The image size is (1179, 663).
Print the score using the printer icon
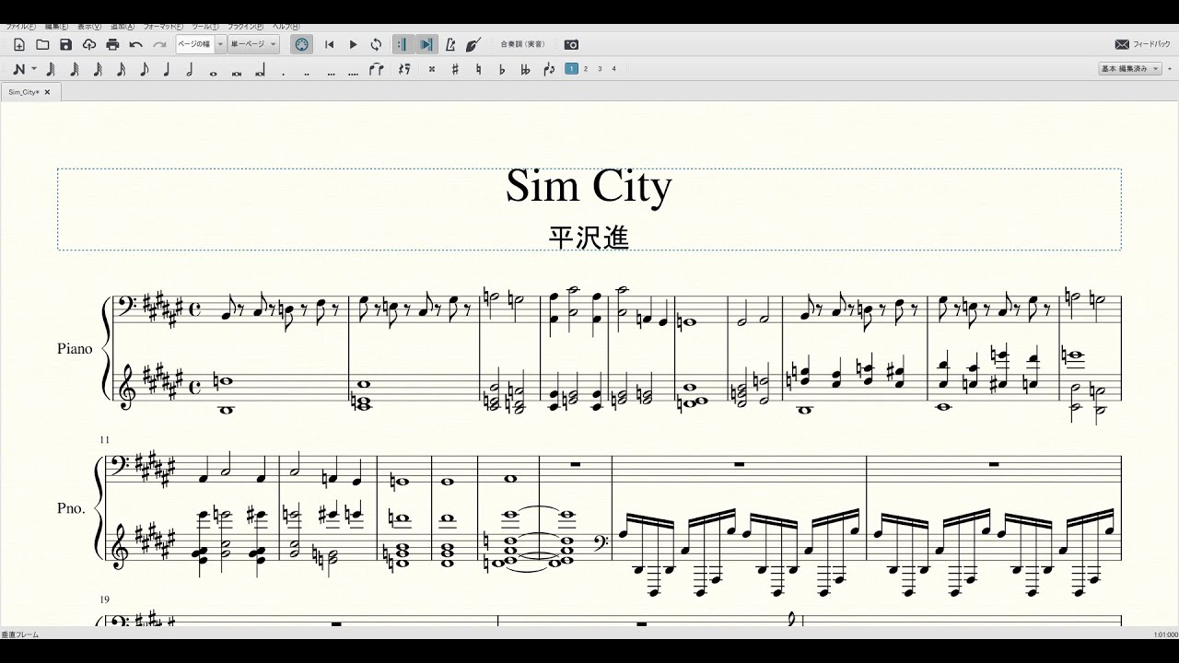[x=112, y=44]
